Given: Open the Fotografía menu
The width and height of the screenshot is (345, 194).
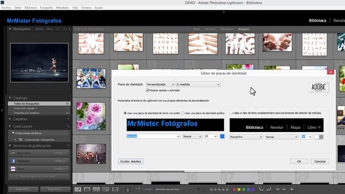Looking at the screenshot, I should point(46,8).
